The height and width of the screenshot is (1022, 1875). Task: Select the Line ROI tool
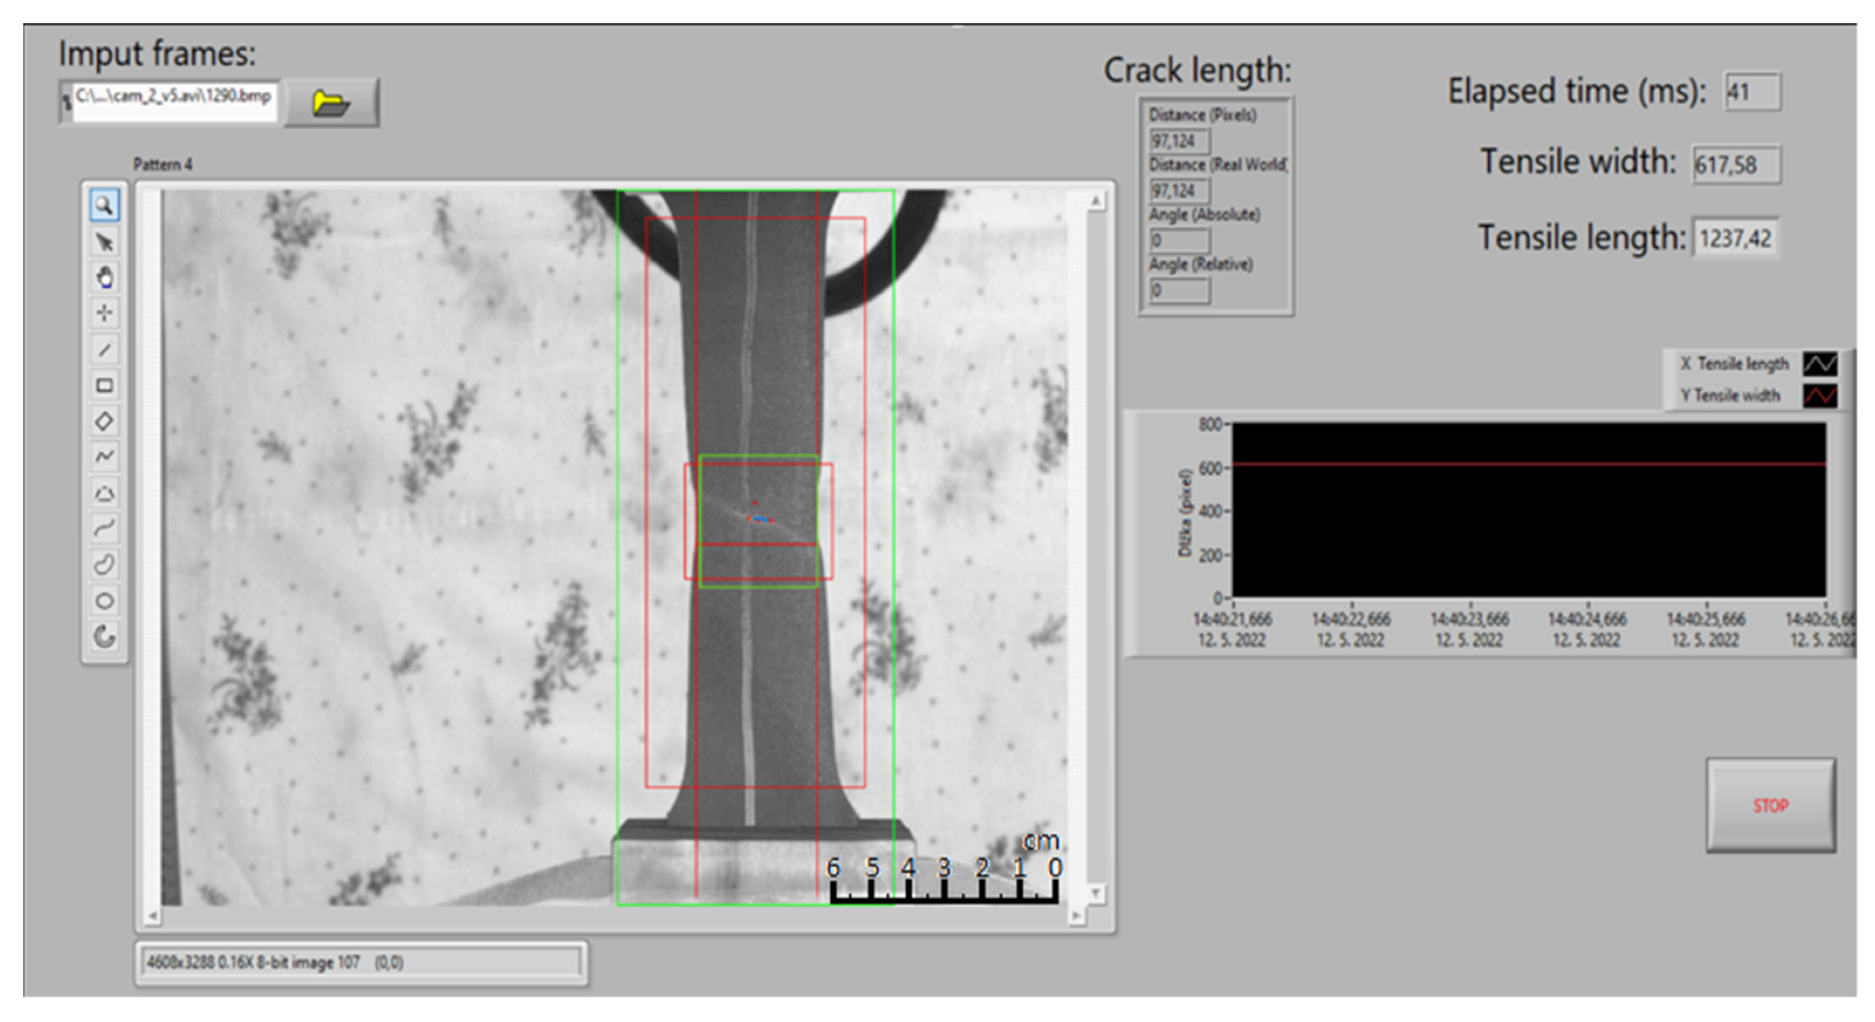point(105,349)
